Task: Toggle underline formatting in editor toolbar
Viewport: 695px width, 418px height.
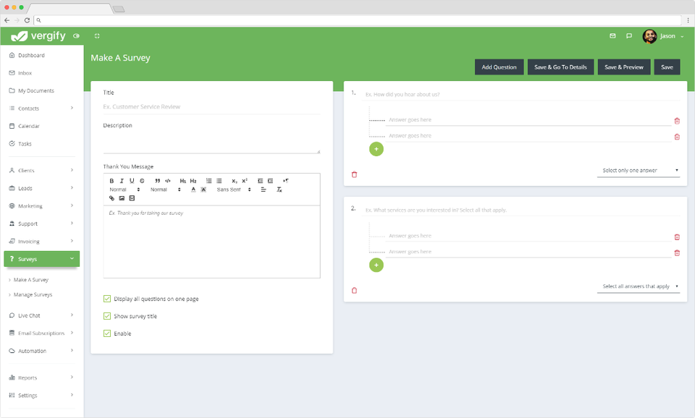Action: coord(132,181)
